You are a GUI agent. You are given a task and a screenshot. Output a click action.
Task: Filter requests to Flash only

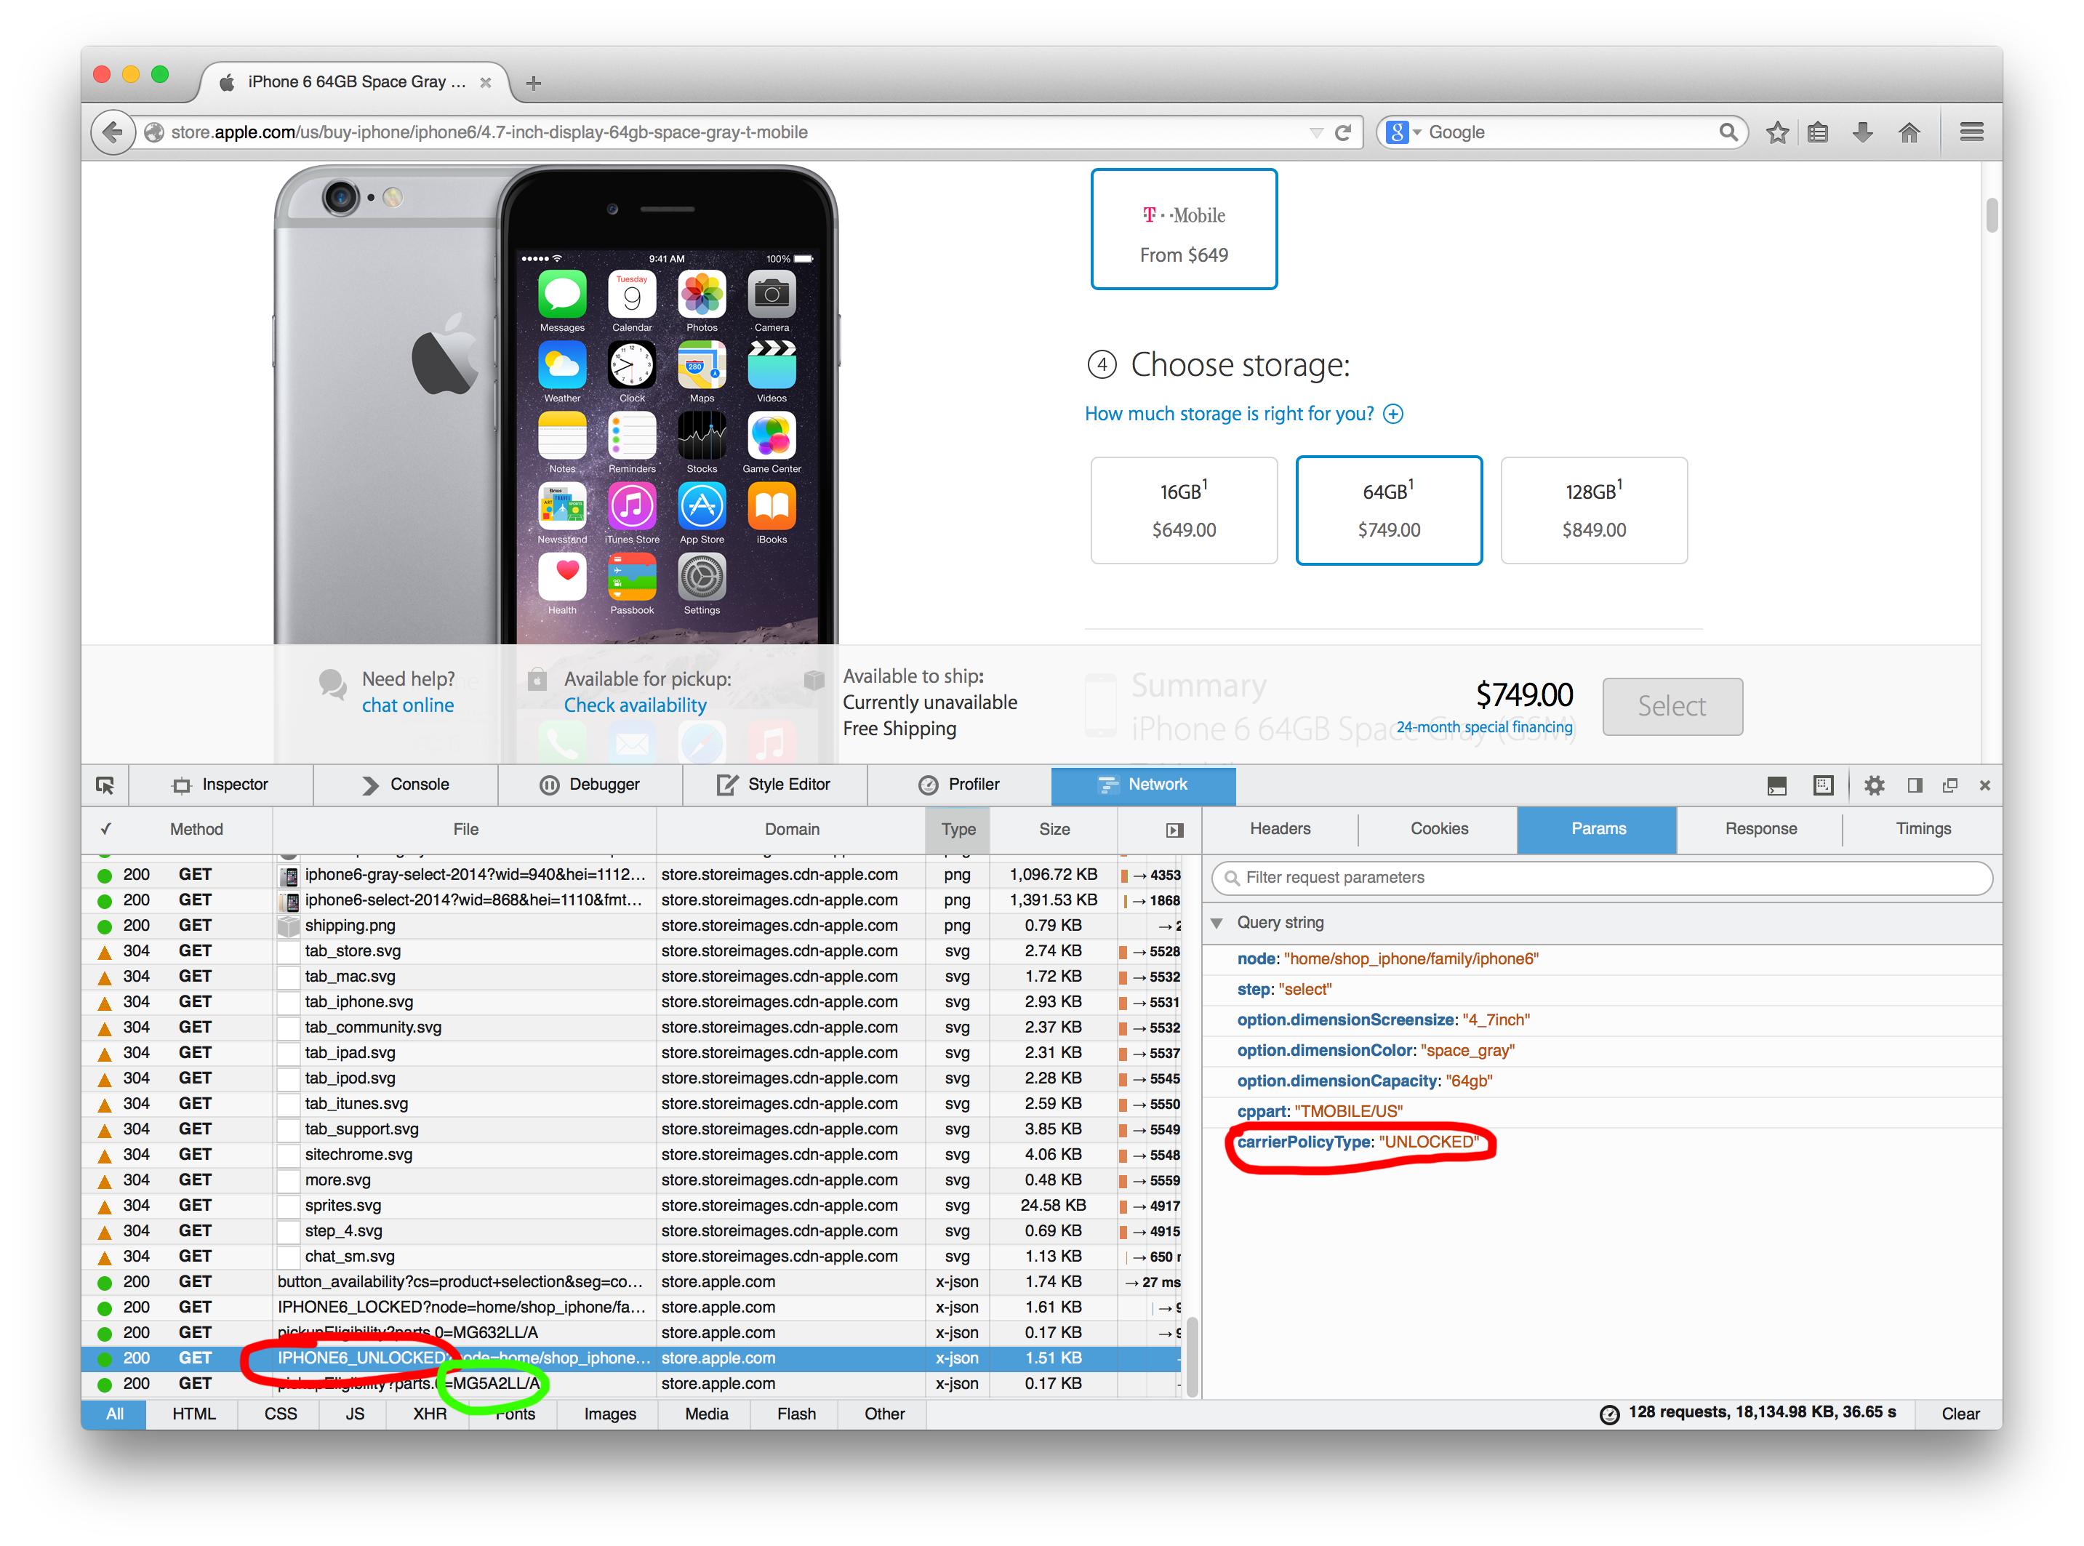(796, 1414)
